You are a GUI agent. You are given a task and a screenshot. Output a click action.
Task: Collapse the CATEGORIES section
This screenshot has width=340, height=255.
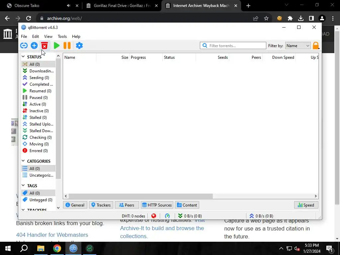(23, 161)
